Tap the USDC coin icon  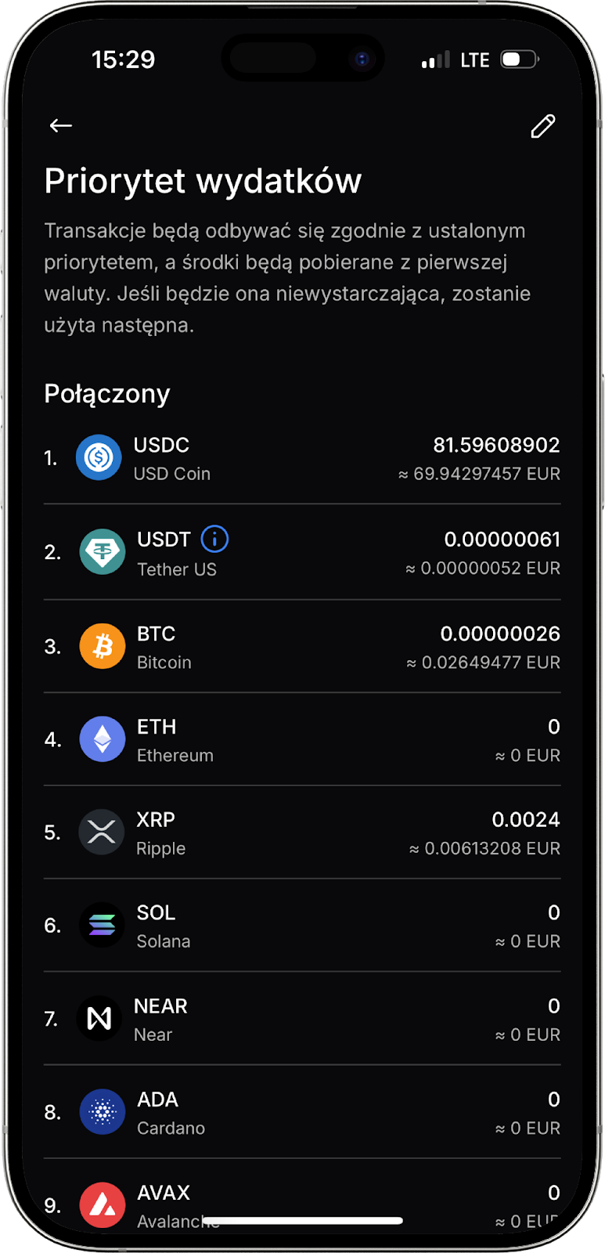pos(99,457)
